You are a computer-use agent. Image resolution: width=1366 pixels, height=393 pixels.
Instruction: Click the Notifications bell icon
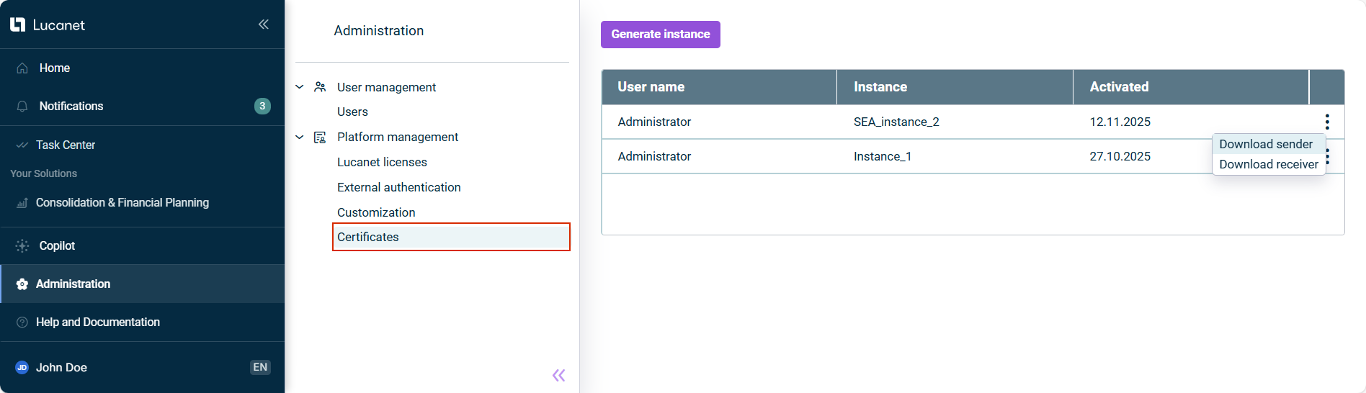point(22,107)
